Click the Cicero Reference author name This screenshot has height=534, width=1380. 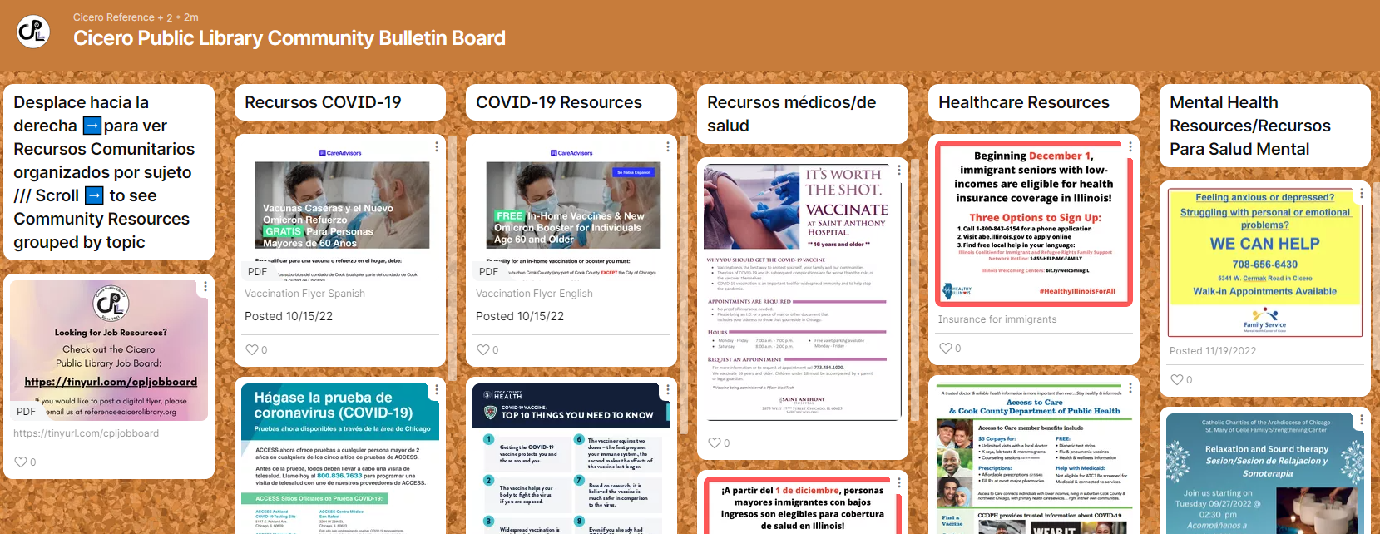[x=113, y=17]
